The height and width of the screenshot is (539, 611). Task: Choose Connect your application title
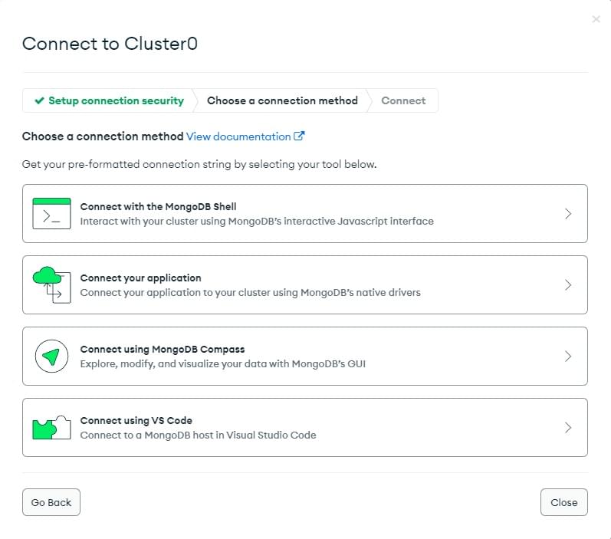140,278
